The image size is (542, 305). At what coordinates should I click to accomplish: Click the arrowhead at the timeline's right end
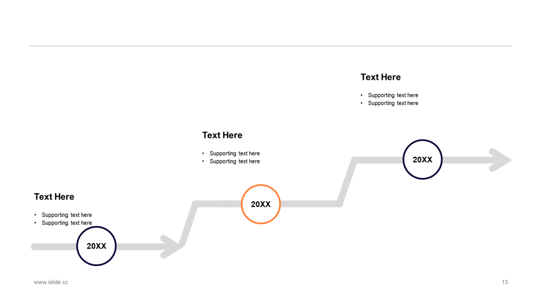point(501,160)
